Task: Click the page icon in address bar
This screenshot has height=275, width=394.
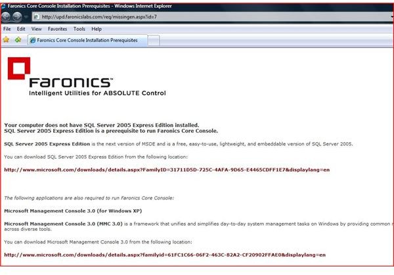Action: click(36, 17)
